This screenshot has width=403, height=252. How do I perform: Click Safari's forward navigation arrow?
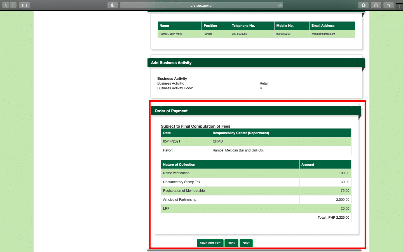coord(13,5)
